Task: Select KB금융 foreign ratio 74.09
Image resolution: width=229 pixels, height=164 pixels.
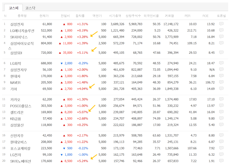Action: point(156,119)
